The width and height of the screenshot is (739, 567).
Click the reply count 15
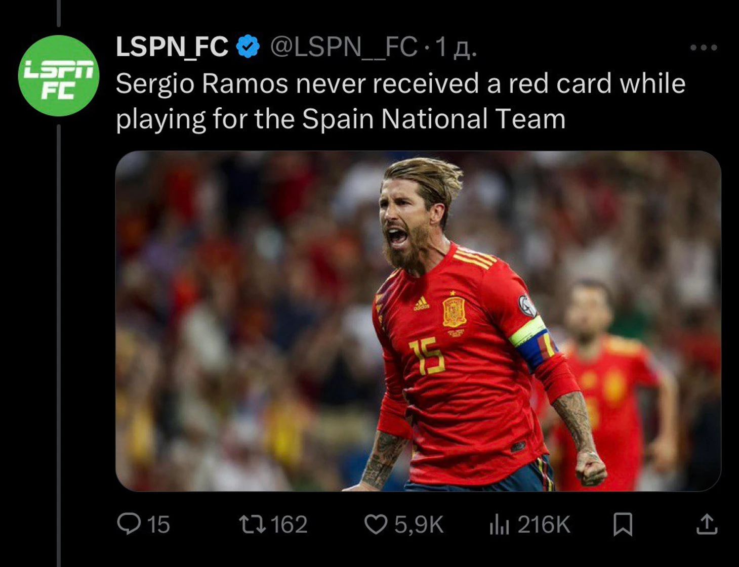(158, 525)
